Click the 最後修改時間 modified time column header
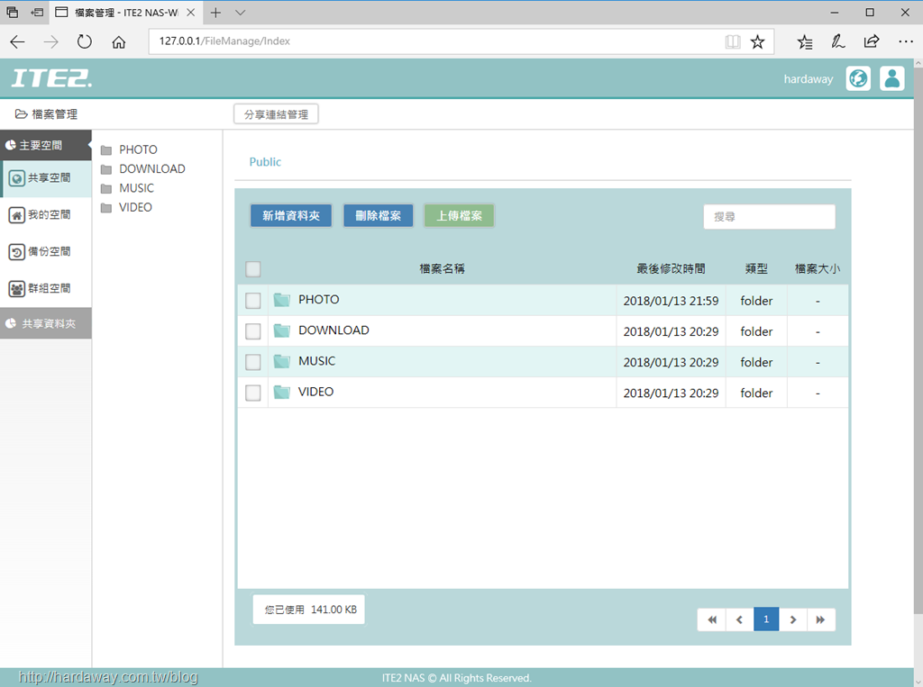This screenshot has width=923, height=687. point(671,269)
